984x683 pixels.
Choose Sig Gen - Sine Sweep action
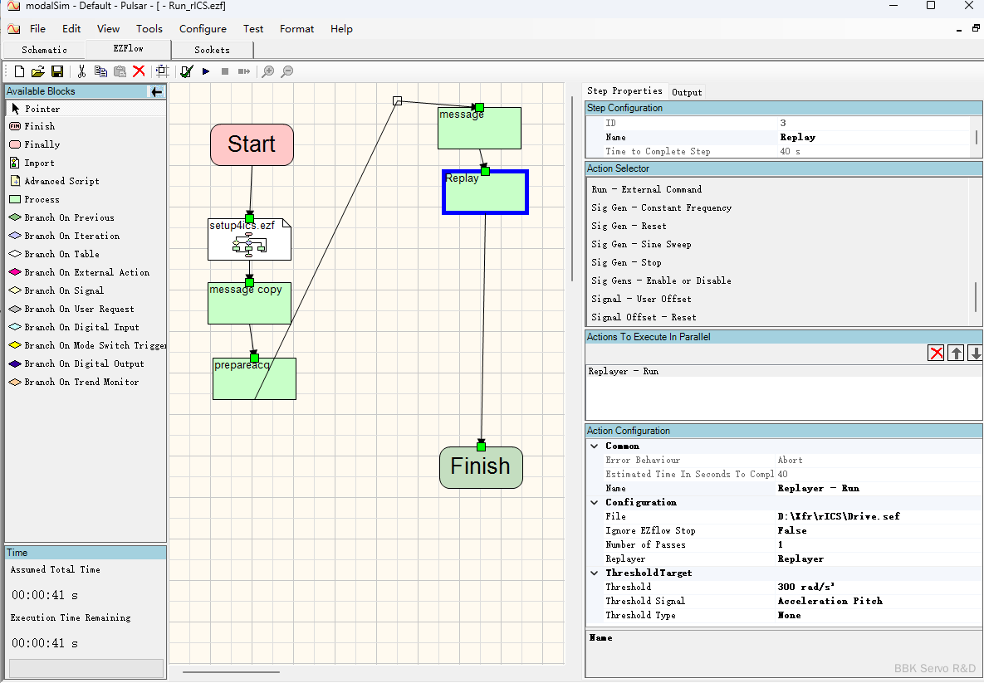pos(641,244)
